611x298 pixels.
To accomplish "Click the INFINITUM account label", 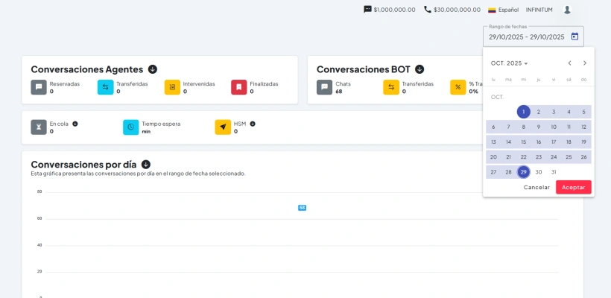I will 539,10.
